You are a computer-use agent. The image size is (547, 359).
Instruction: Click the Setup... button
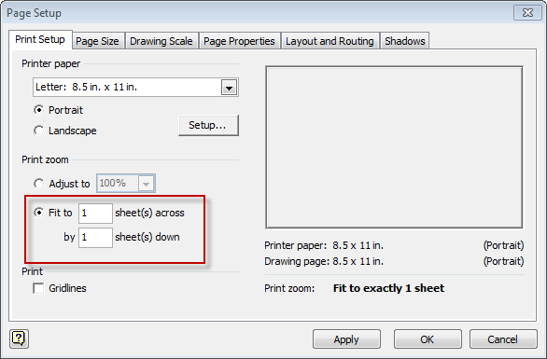tap(208, 125)
